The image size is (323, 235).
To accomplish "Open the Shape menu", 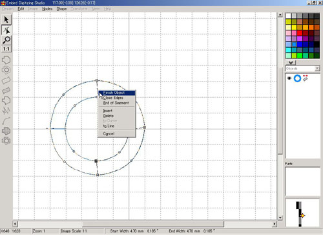I will [61, 9].
